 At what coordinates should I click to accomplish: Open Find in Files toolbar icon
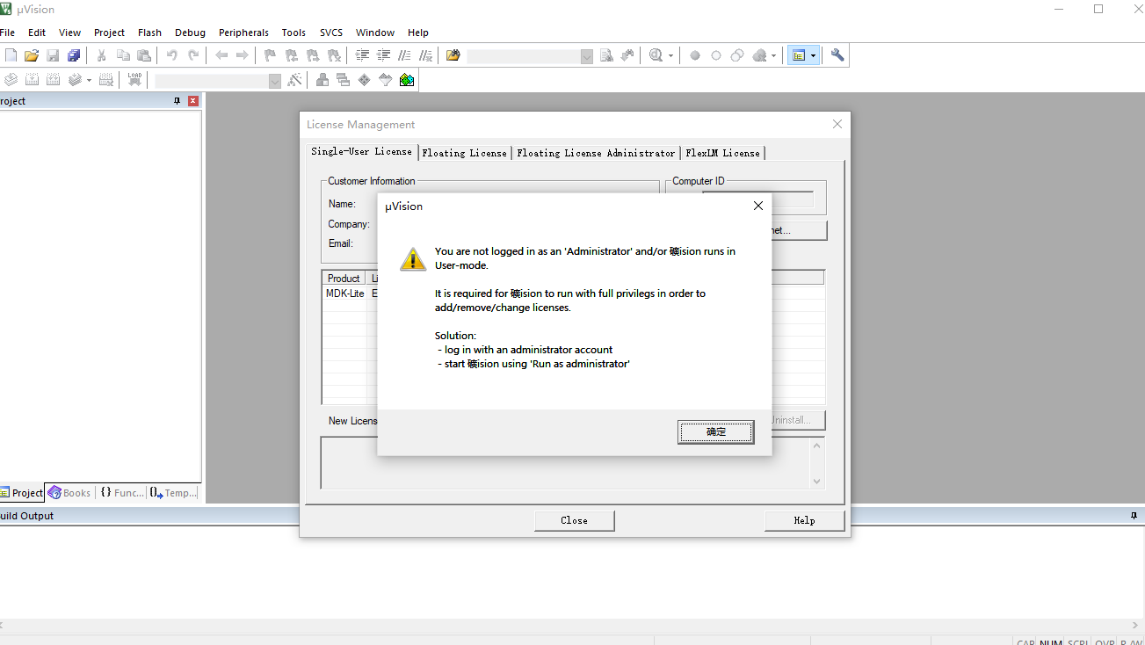453,55
